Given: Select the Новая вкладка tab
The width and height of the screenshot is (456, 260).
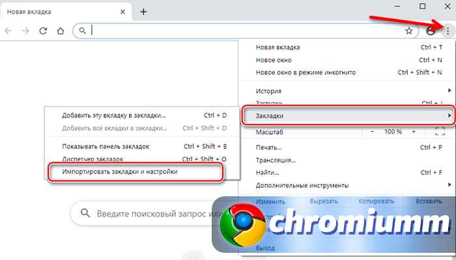Looking at the screenshot, I should pyautogui.click(x=66, y=12).
